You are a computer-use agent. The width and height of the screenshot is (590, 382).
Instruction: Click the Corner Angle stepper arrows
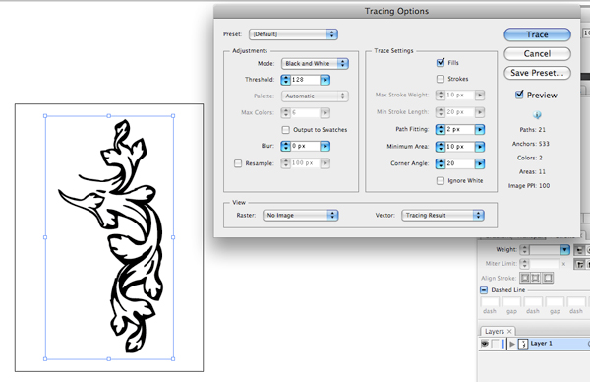(x=441, y=163)
